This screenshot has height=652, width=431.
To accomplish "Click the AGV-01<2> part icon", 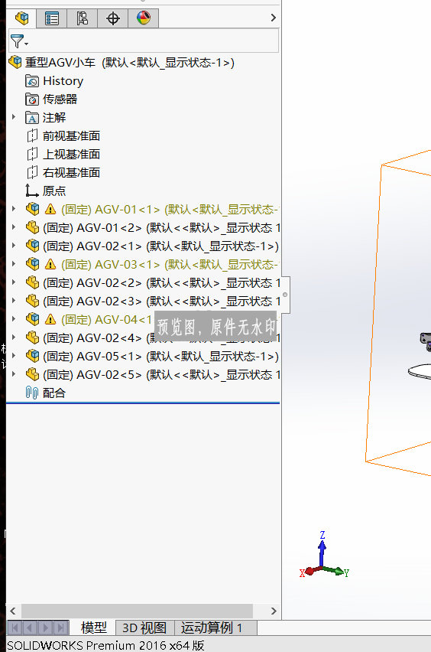I will (32, 227).
